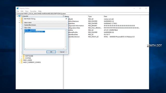The image size is (166, 93).
Task: Click the '0x00000003 (3)' data cell
Action: [x=109, y=21]
